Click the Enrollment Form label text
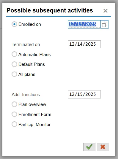Screen dimensions: 118x159 point(35,115)
